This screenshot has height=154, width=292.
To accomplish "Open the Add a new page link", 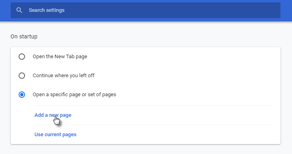I will pos(53,115).
